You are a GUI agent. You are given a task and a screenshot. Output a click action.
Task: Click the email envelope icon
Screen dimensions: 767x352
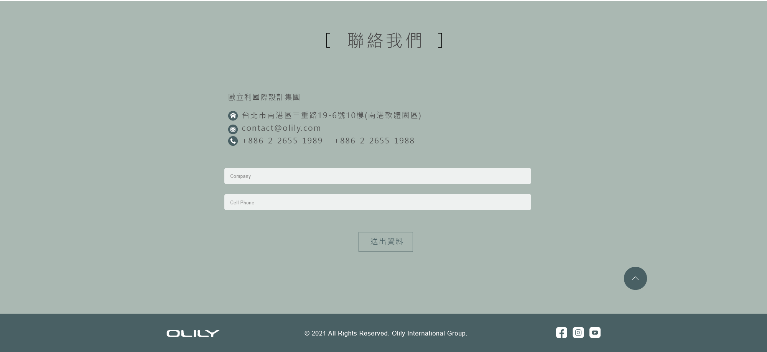pyautogui.click(x=233, y=129)
